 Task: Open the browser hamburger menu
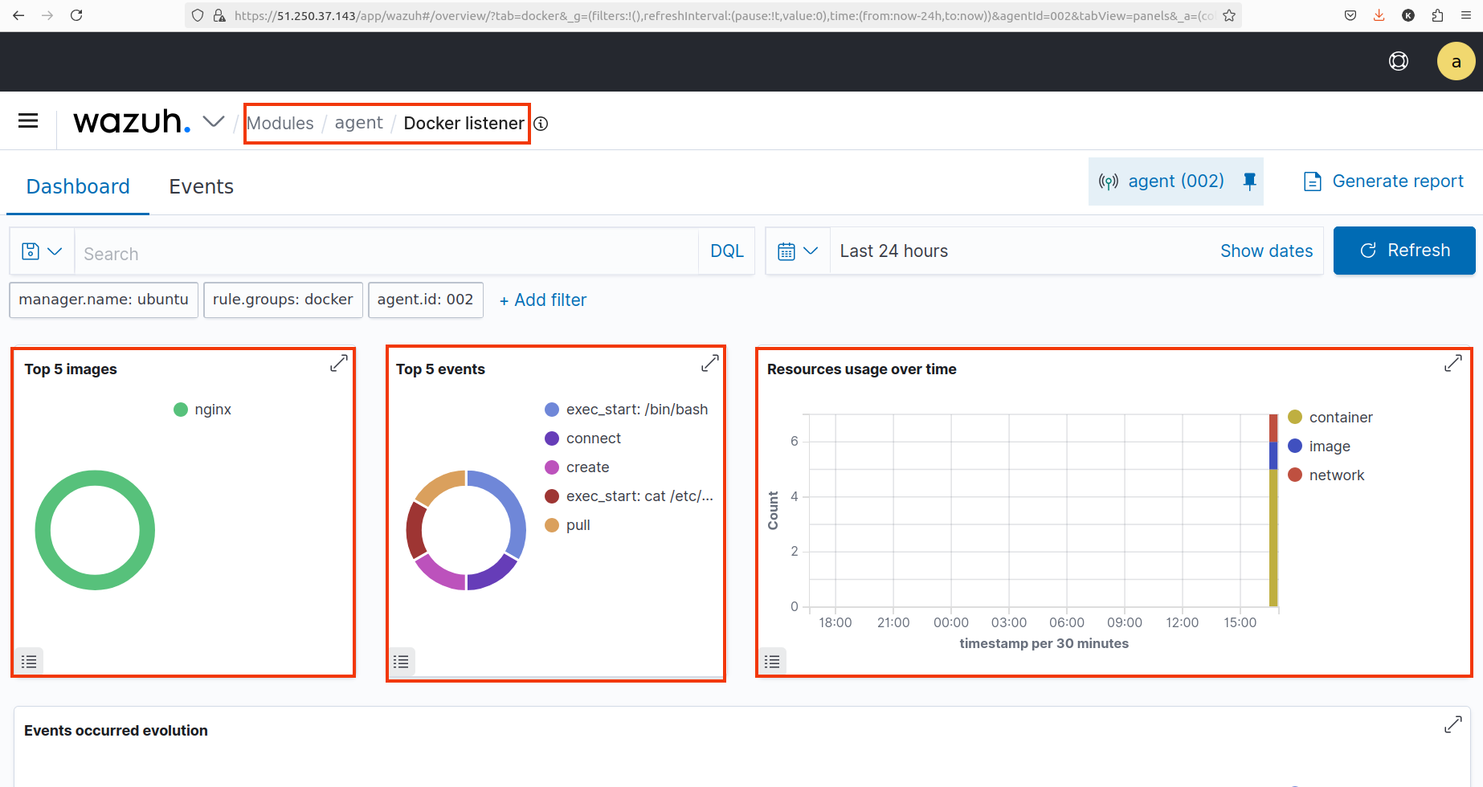[1466, 15]
